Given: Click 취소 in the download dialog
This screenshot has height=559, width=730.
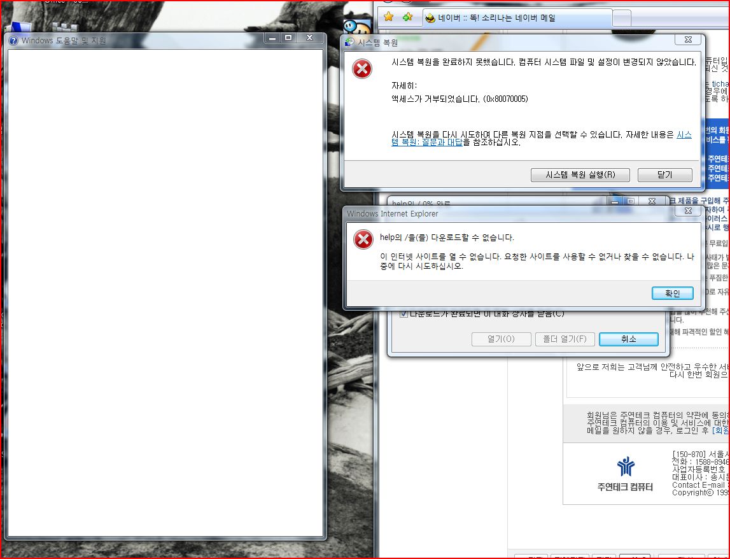Looking at the screenshot, I should 629,339.
